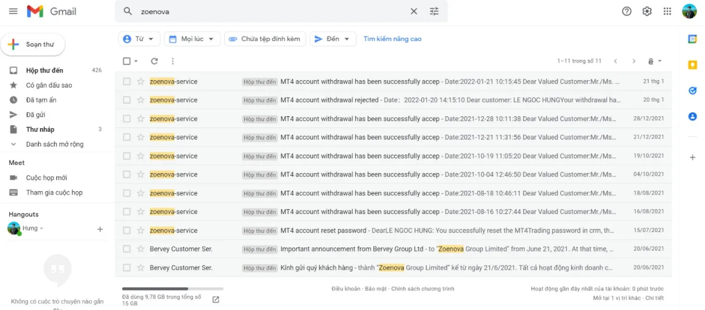Open Google Calendar in side panel
The height and width of the screenshot is (310, 705).
pos(693,39)
